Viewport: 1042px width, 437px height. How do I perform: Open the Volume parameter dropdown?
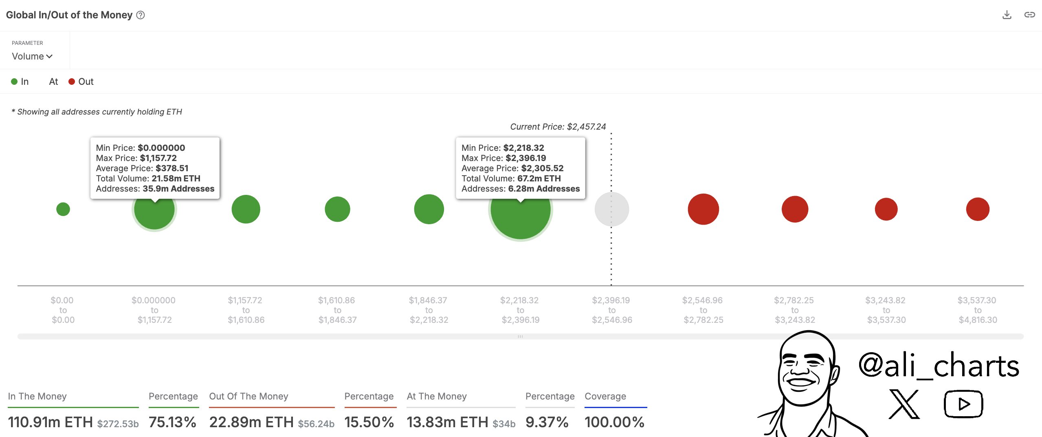[x=32, y=56]
